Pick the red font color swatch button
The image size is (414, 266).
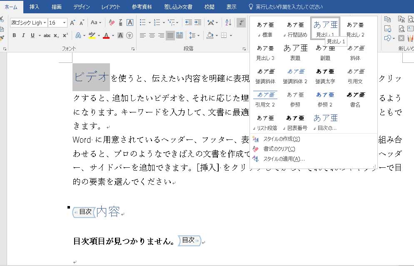(106, 35)
